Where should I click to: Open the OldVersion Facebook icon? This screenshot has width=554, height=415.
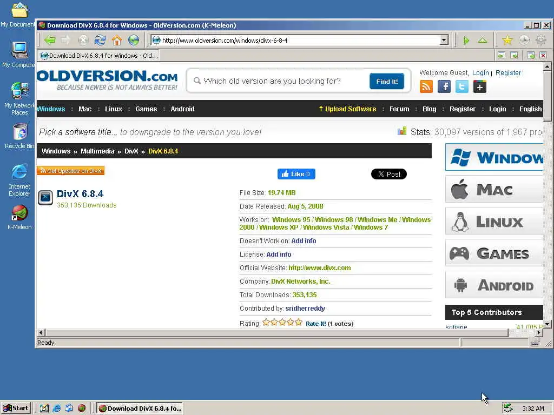coord(444,86)
